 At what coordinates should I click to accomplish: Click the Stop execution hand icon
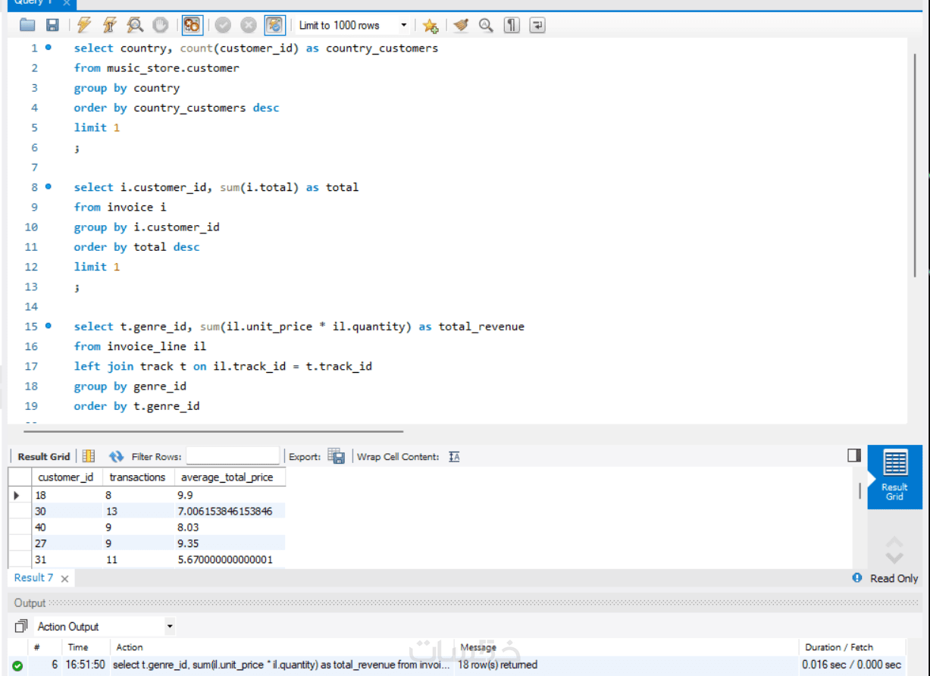pos(160,25)
